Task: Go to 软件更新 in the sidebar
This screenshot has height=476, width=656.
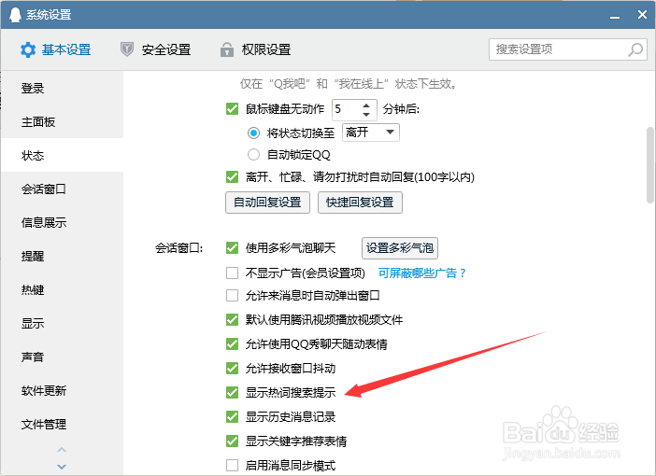Action: (x=62, y=391)
